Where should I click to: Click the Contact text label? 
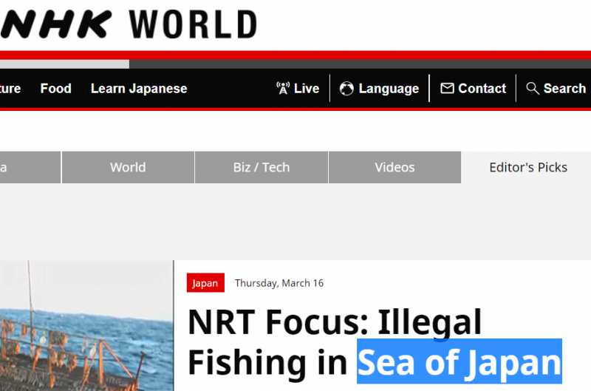pyautogui.click(x=482, y=89)
